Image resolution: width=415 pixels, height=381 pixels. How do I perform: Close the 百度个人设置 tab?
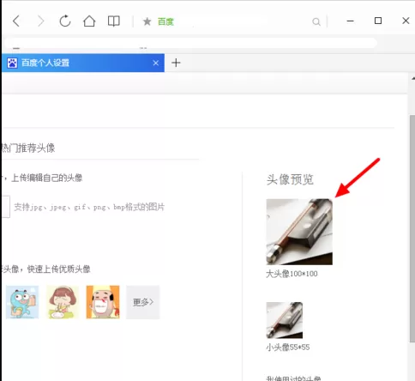[x=155, y=63]
